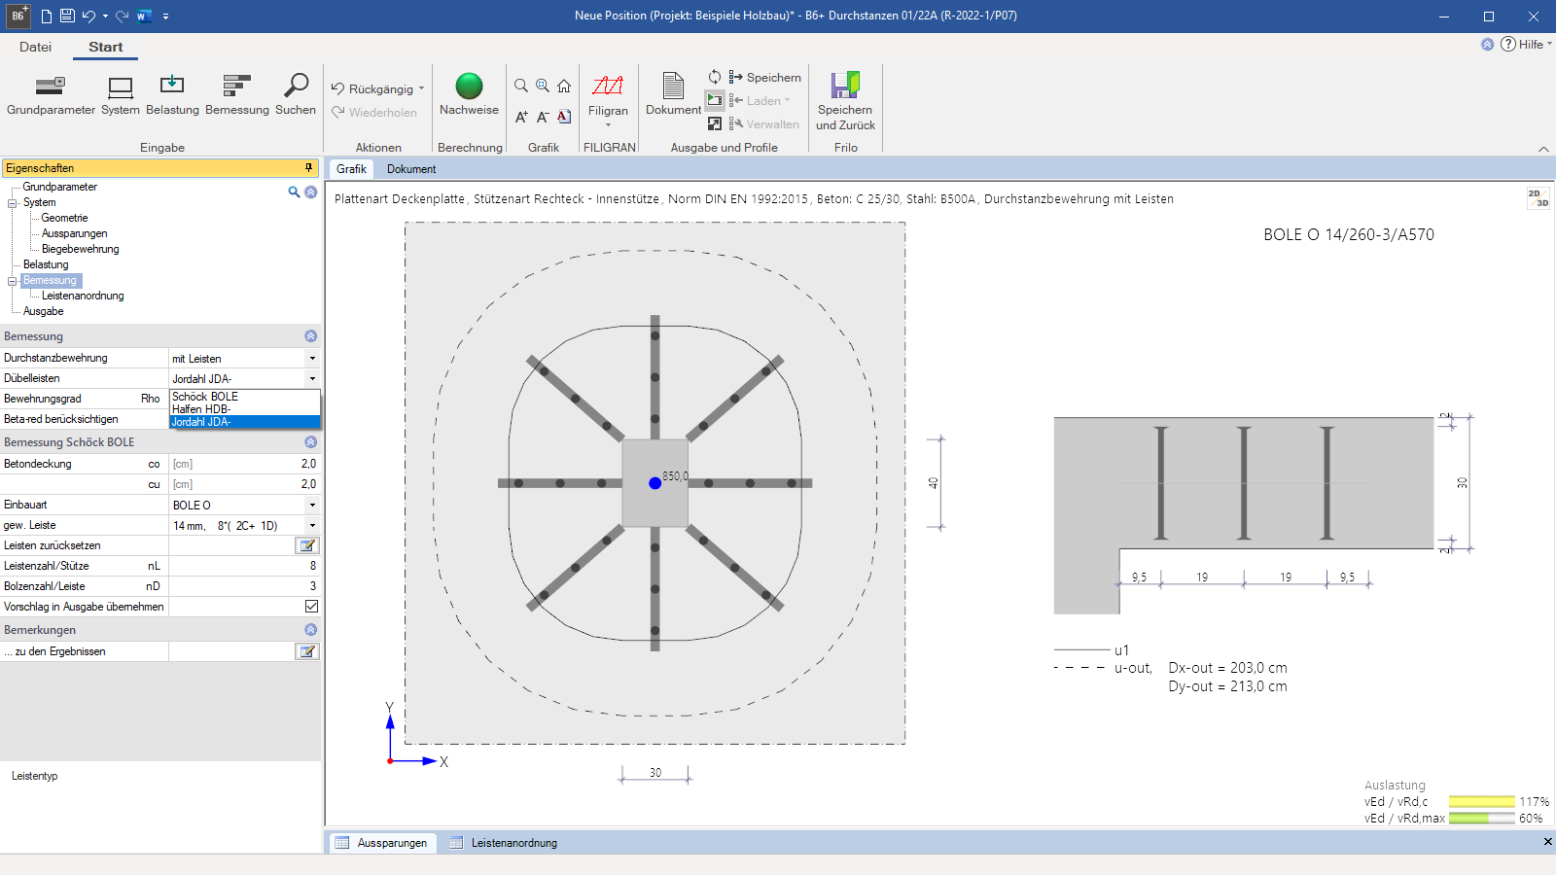Click the Bolzenzahl/Leiste nD value field
1556x875 pixels.
coord(244,586)
